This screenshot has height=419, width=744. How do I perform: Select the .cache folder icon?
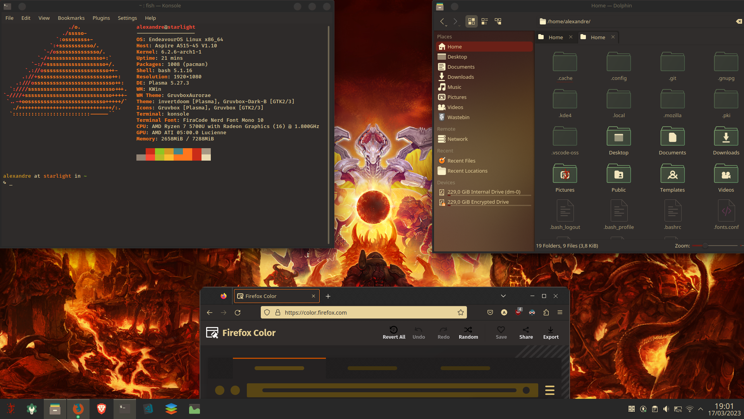565,62
